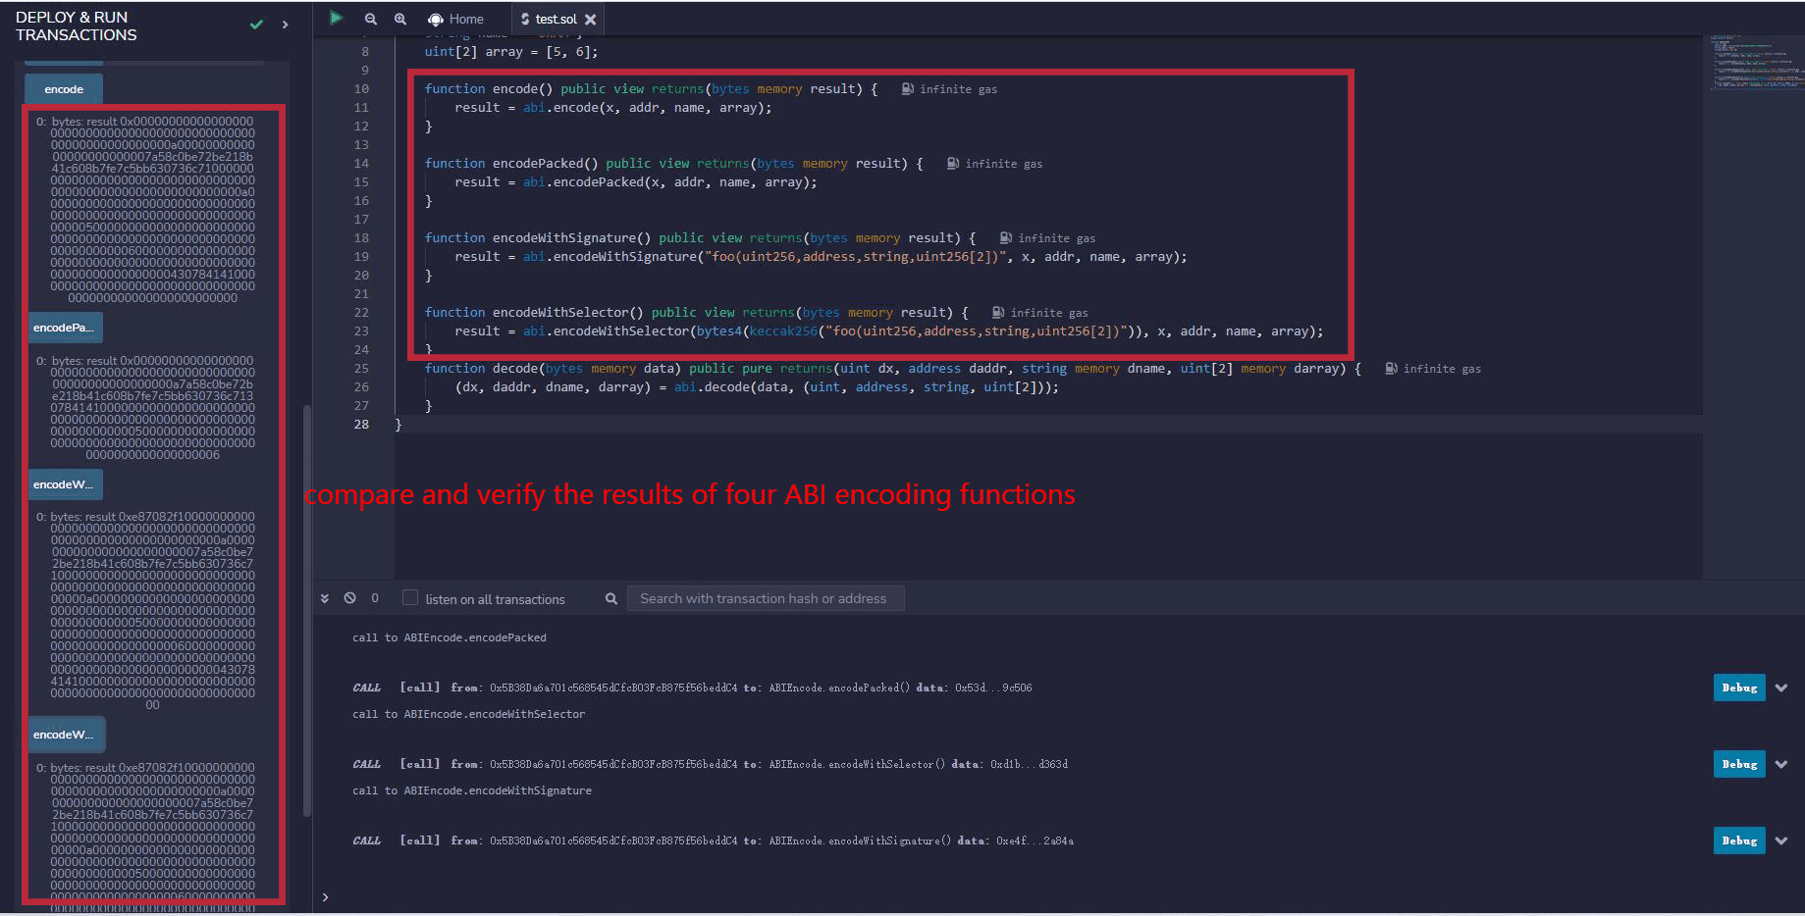Switch to the Home tab
Image resolution: width=1805 pixels, height=916 pixels.
pyautogui.click(x=456, y=19)
